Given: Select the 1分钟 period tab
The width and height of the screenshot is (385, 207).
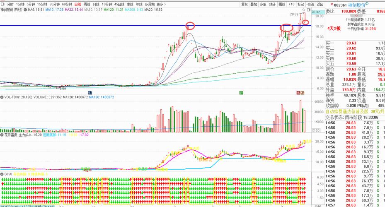Looking at the screenshot, I should 20,5.
